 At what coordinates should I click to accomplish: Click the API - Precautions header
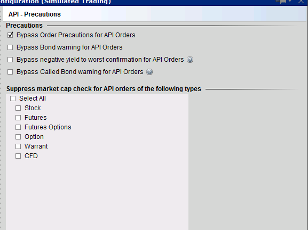point(35,14)
